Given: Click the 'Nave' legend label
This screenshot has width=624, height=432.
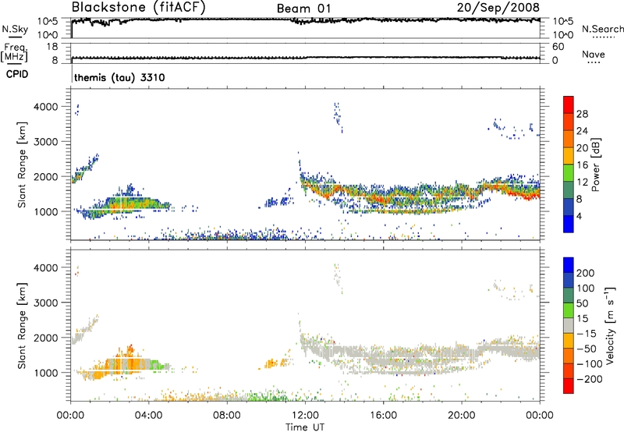Looking at the screenshot, I should (594, 54).
